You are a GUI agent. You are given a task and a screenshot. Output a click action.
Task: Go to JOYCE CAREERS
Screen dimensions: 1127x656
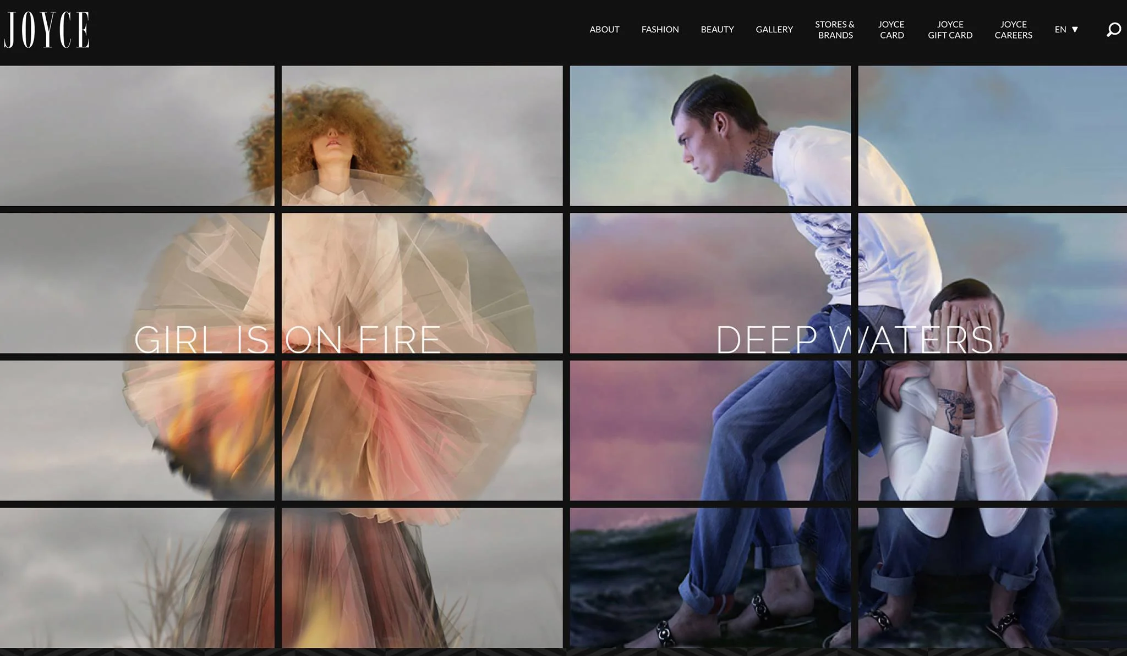pos(1013,30)
